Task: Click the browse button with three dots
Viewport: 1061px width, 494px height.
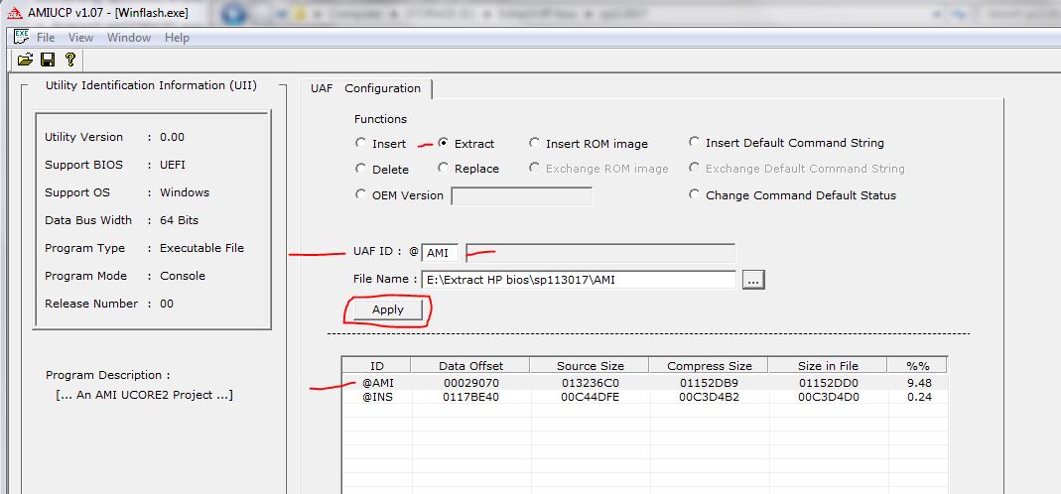Action: click(x=753, y=280)
